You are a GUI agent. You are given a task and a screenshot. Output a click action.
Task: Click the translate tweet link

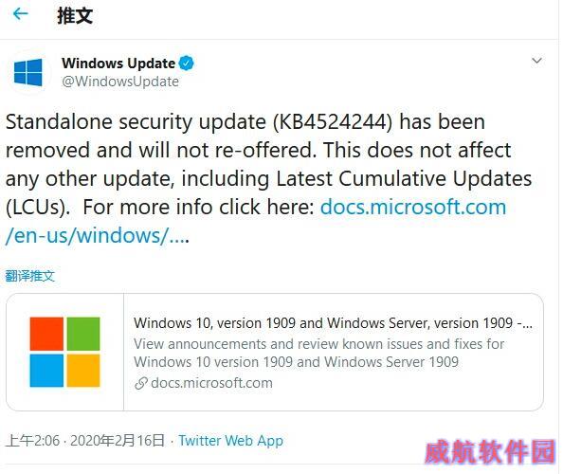(29, 276)
